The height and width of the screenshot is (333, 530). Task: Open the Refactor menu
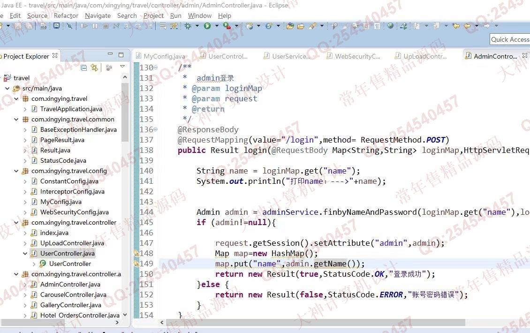[x=66, y=15]
